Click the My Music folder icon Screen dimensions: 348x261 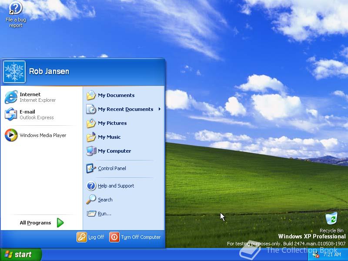coord(91,137)
